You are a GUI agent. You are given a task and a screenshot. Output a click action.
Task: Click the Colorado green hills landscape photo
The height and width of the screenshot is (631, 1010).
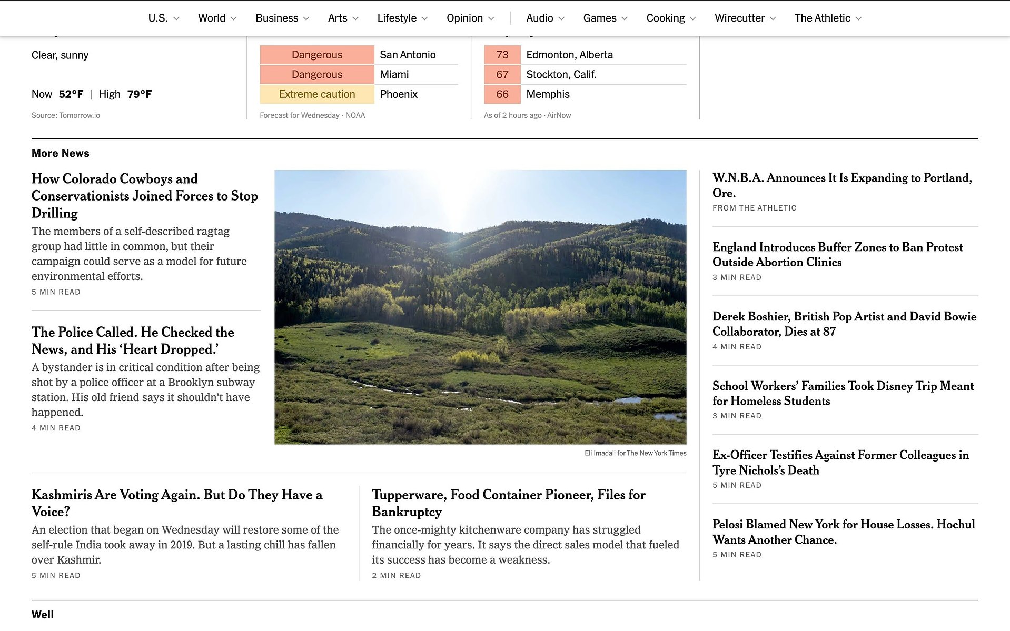(480, 307)
